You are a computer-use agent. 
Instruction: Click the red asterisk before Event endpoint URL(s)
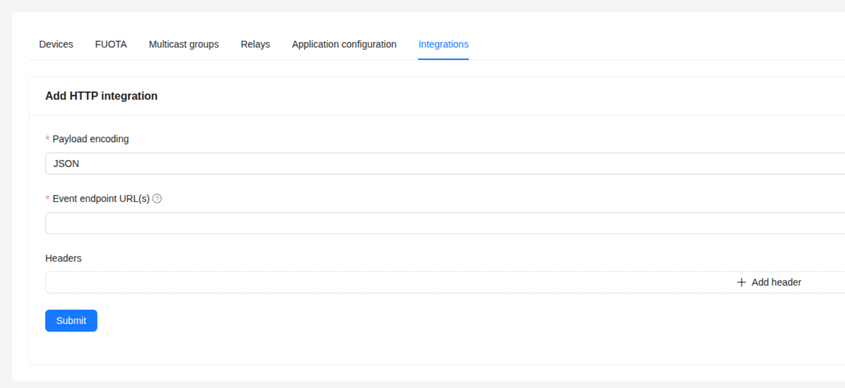coord(48,199)
